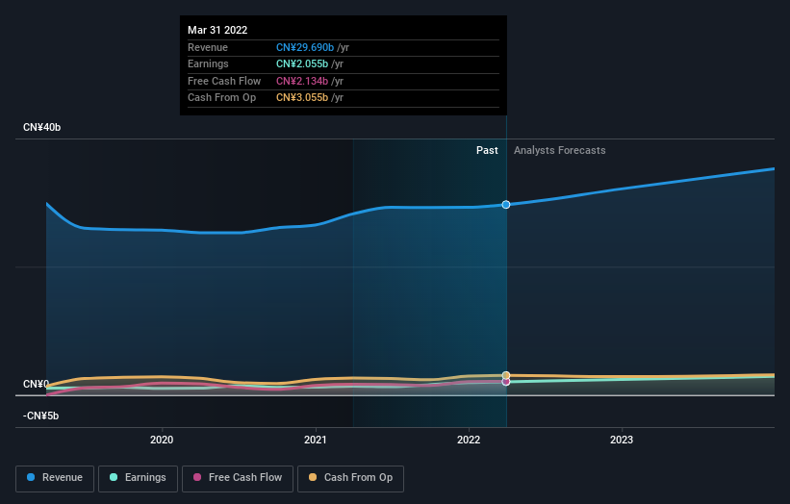790x504 pixels.
Task: Click the Revenue row label in tooltip
Action: pyautogui.click(x=208, y=47)
